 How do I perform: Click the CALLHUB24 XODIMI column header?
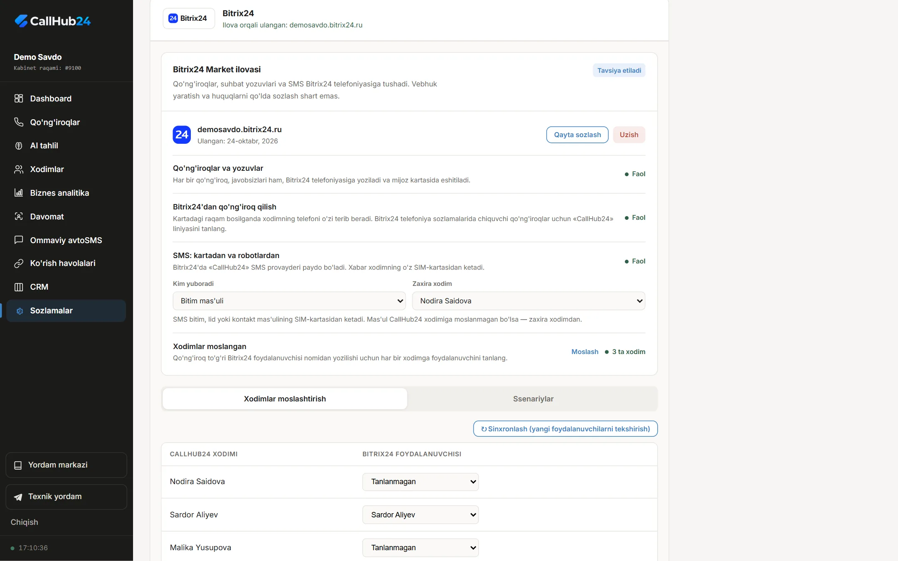(x=204, y=454)
